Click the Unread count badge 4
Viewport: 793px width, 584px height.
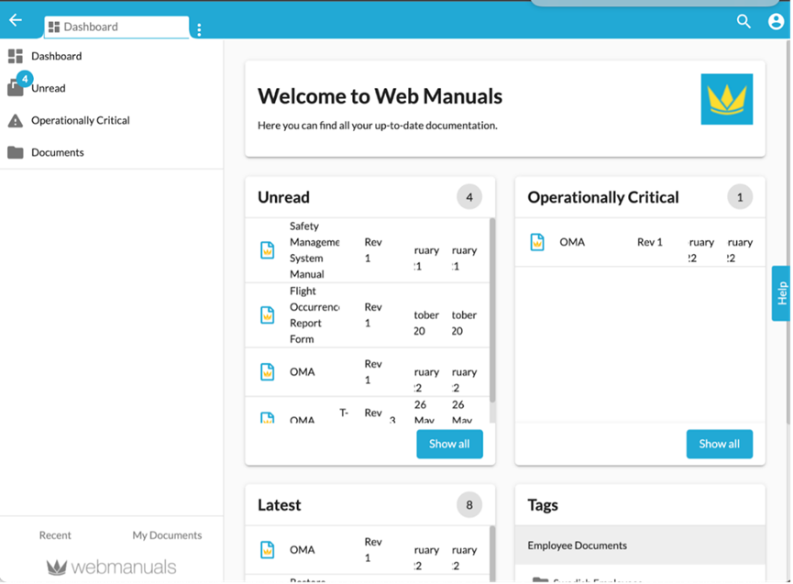pyautogui.click(x=469, y=197)
